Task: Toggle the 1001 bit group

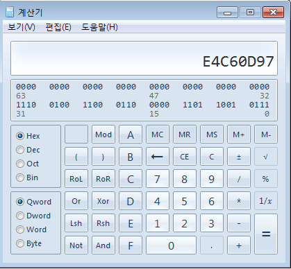Action: point(226,105)
